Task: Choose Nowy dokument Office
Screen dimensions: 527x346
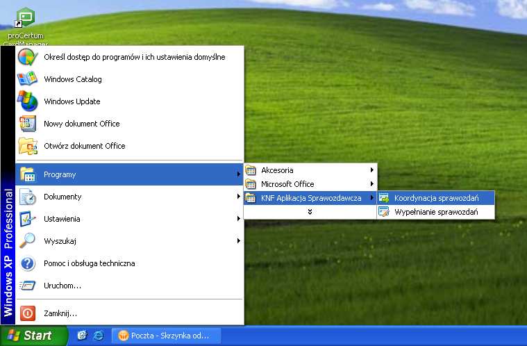Action: [x=129, y=124]
